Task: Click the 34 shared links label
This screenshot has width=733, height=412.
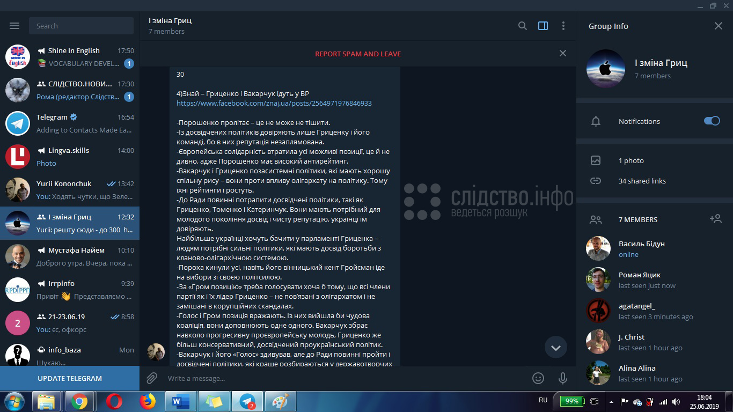Action: pos(642,181)
